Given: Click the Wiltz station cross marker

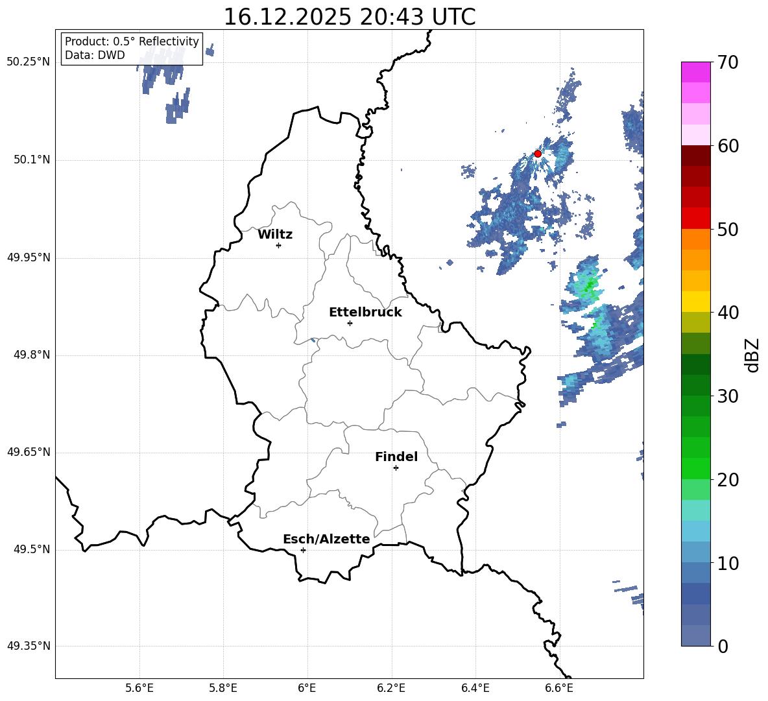Looking at the screenshot, I should [x=279, y=245].
